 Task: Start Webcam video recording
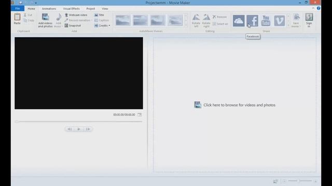76,15
